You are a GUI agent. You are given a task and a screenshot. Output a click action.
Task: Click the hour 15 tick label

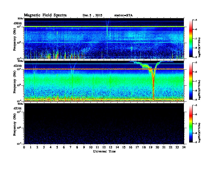click(124, 147)
